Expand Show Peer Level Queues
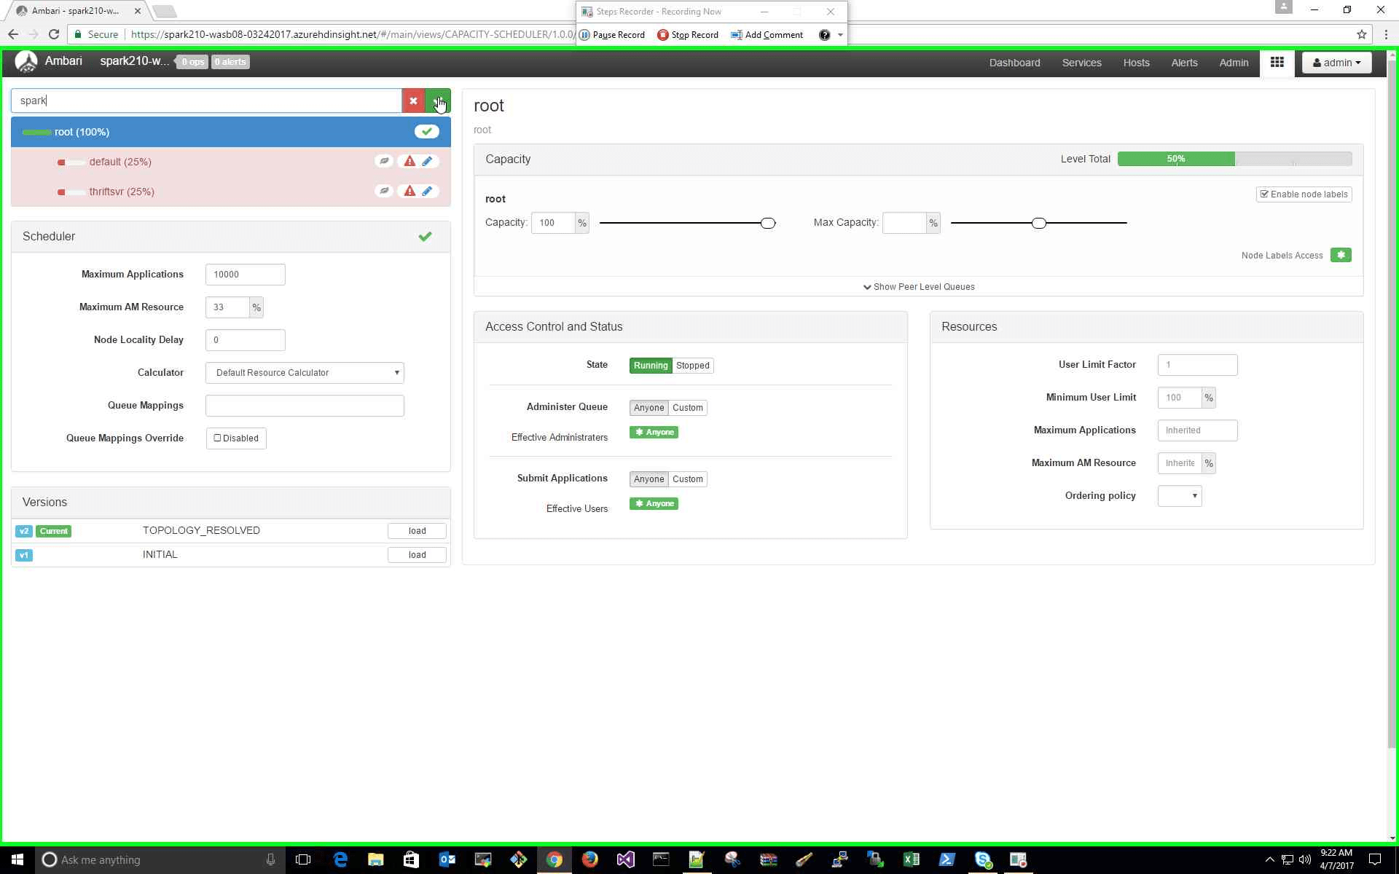Screen dimensions: 1399x874 (918, 286)
